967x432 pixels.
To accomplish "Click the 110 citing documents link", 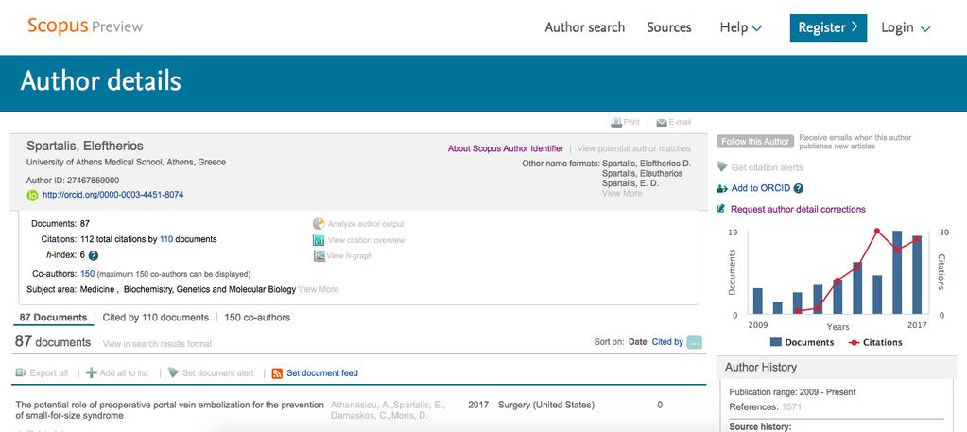I will click(166, 239).
